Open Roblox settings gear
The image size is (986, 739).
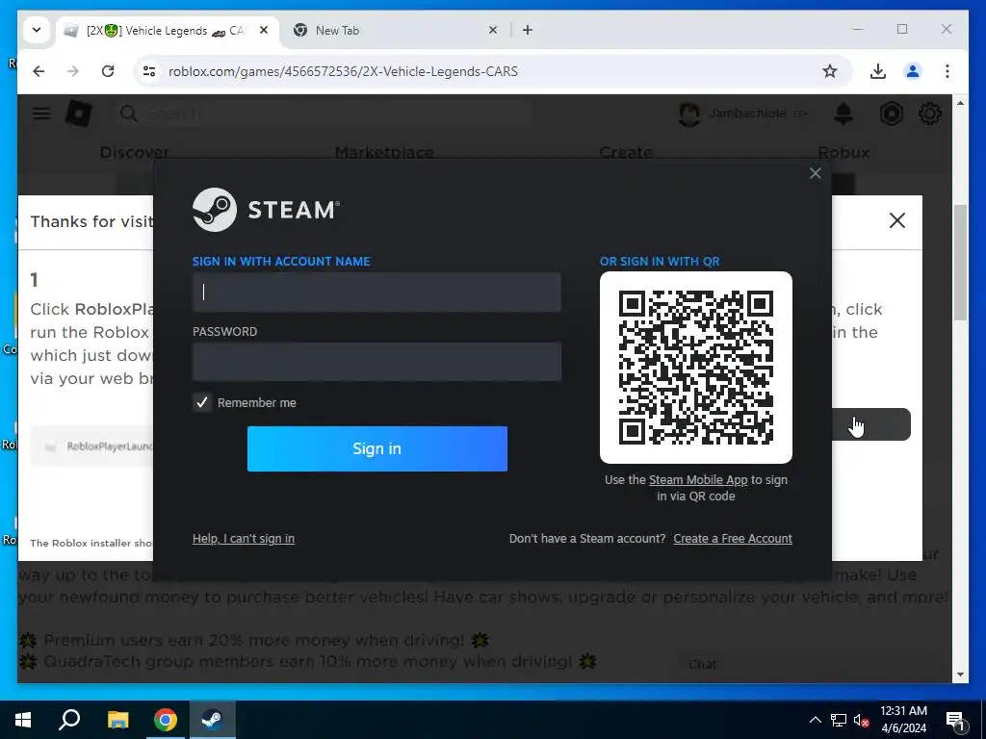[x=930, y=114]
